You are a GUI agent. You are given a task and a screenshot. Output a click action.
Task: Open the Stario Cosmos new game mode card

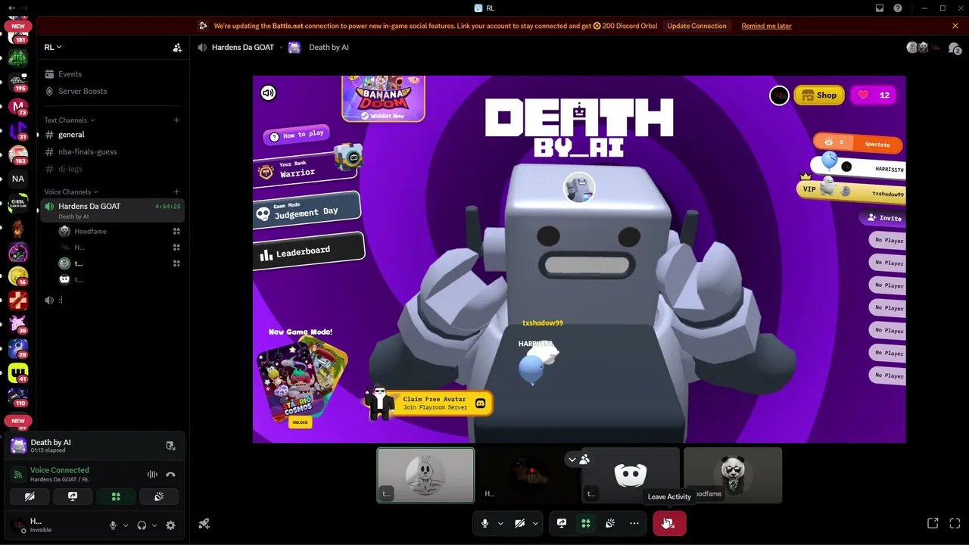[x=301, y=381]
